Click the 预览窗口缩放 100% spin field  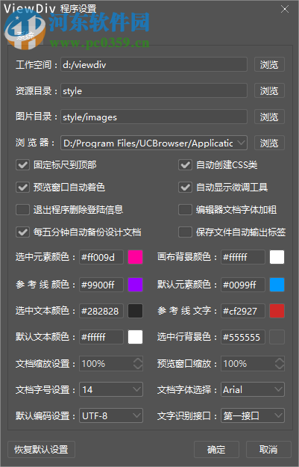[253, 363]
